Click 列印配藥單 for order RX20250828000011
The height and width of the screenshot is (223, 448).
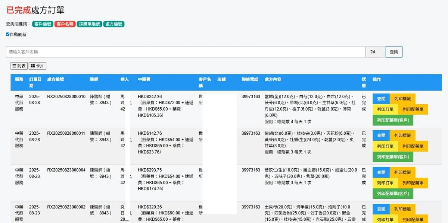point(413,146)
